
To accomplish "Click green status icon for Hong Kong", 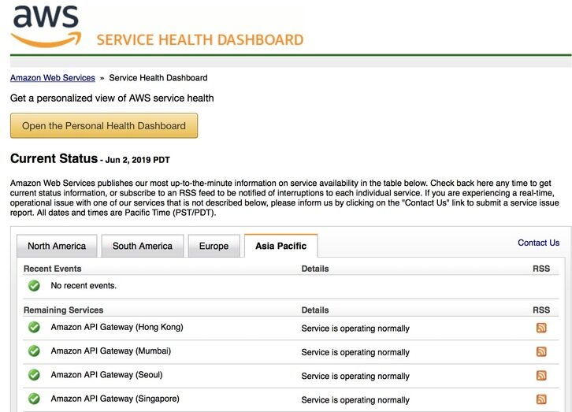I will tap(34, 327).
